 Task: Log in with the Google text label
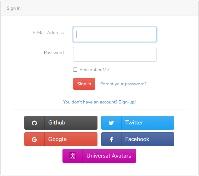coord(57,139)
